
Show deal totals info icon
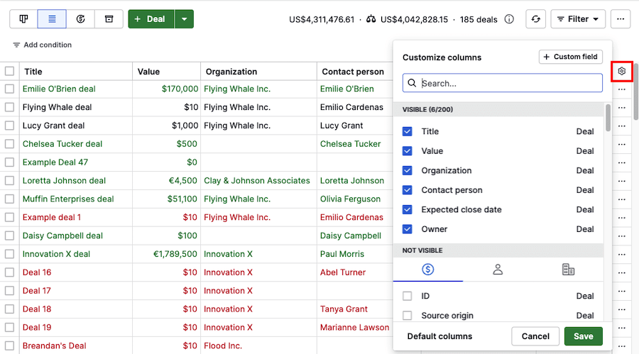coord(509,19)
